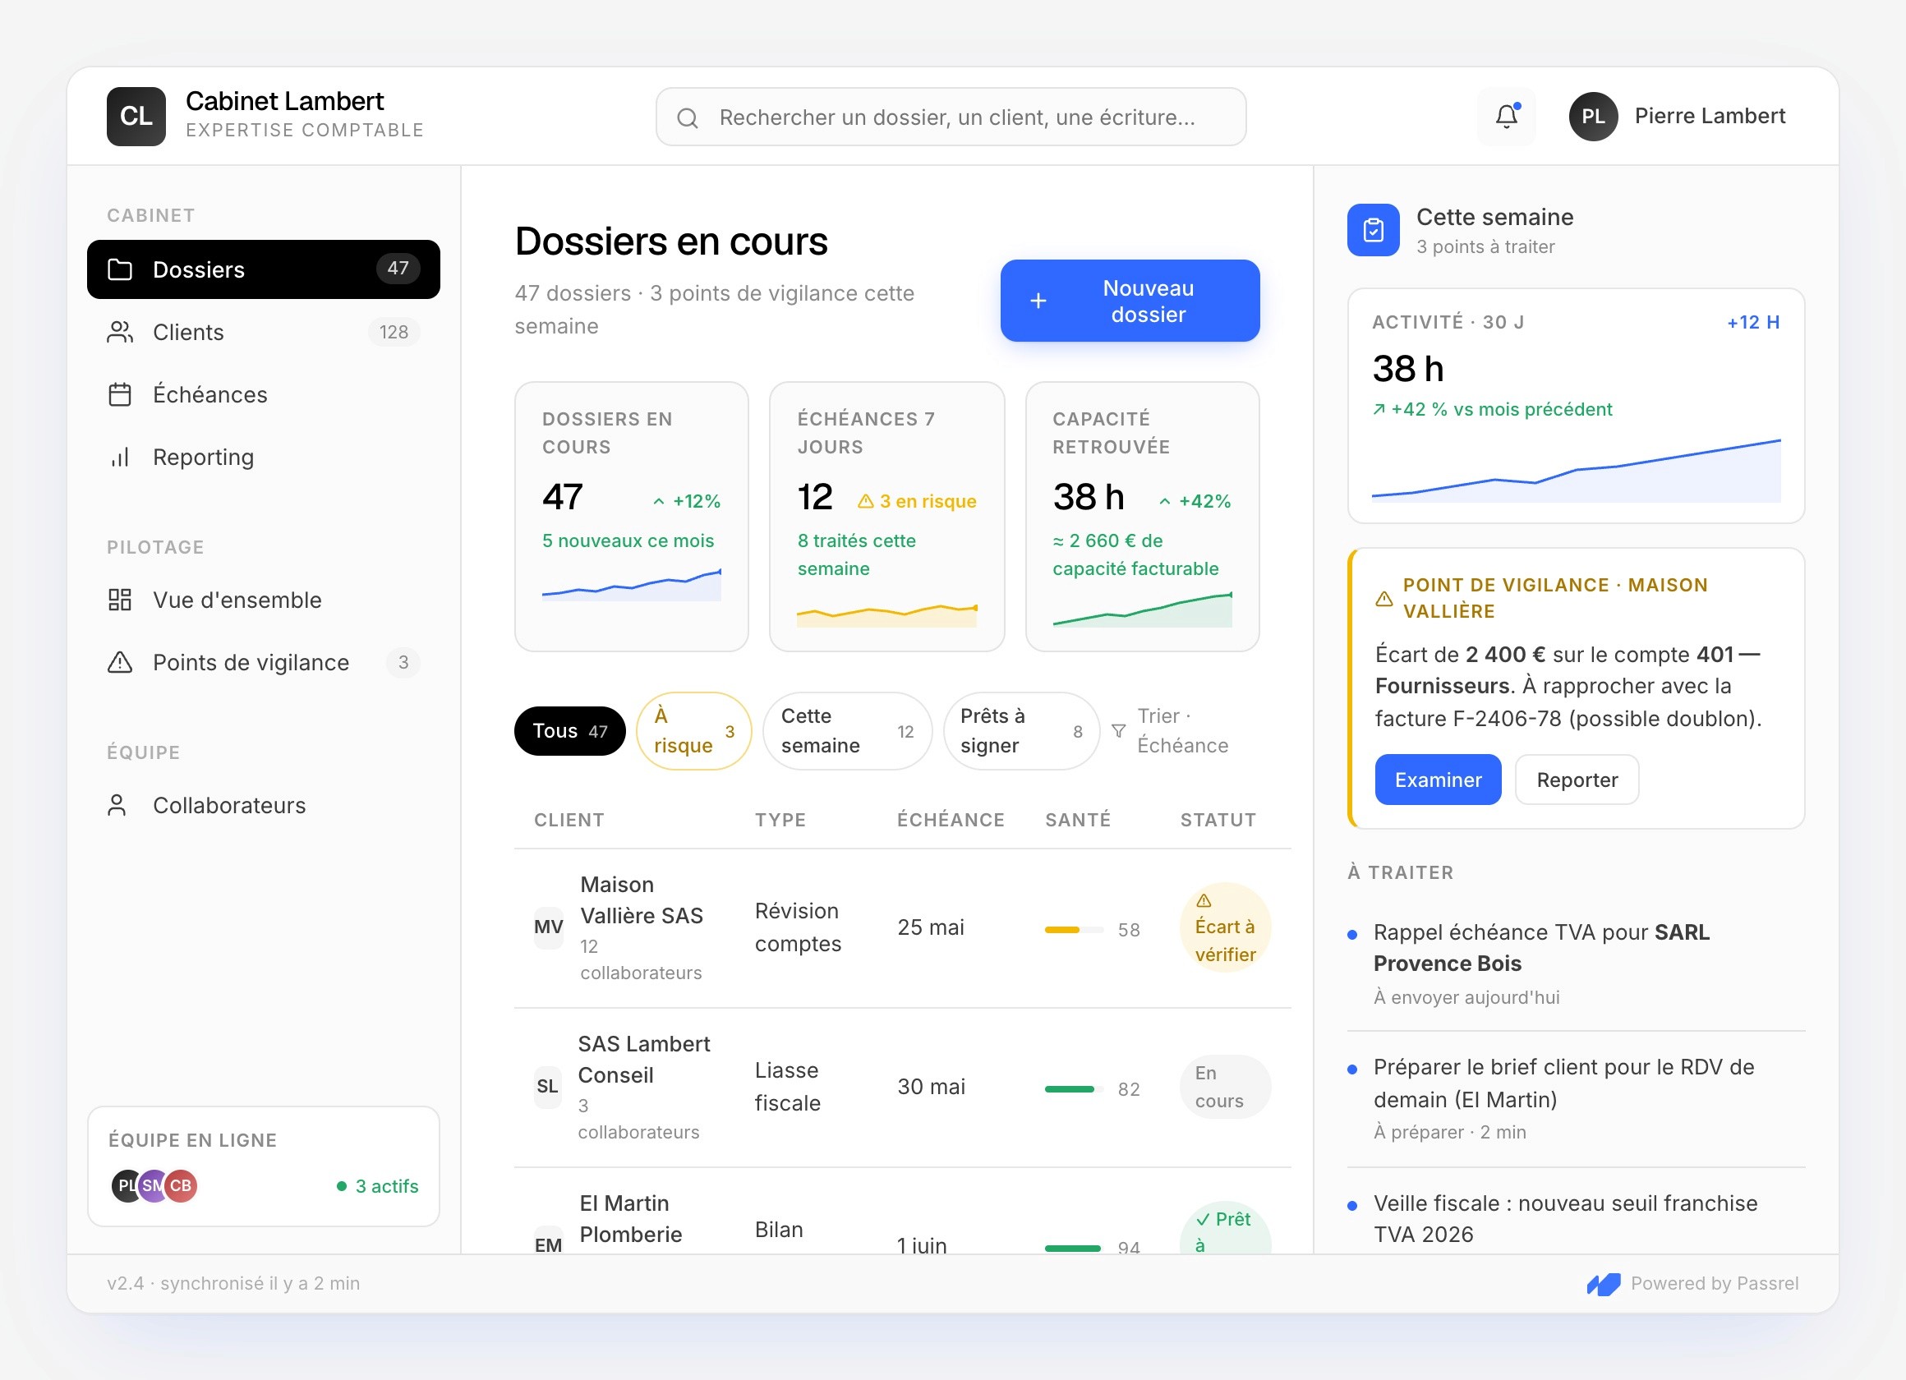Click the 3 en risque warning icon

coord(865,501)
